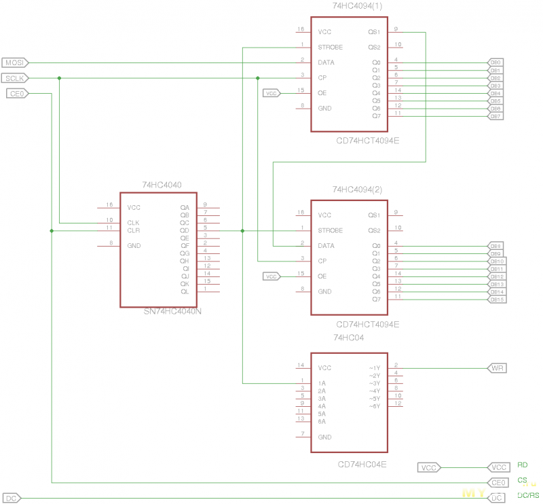Image resolution: width=543 pixels, height=504 pixels.
Task: Click the VCC port next to the RD label
Action: click(x=499, y=467)
